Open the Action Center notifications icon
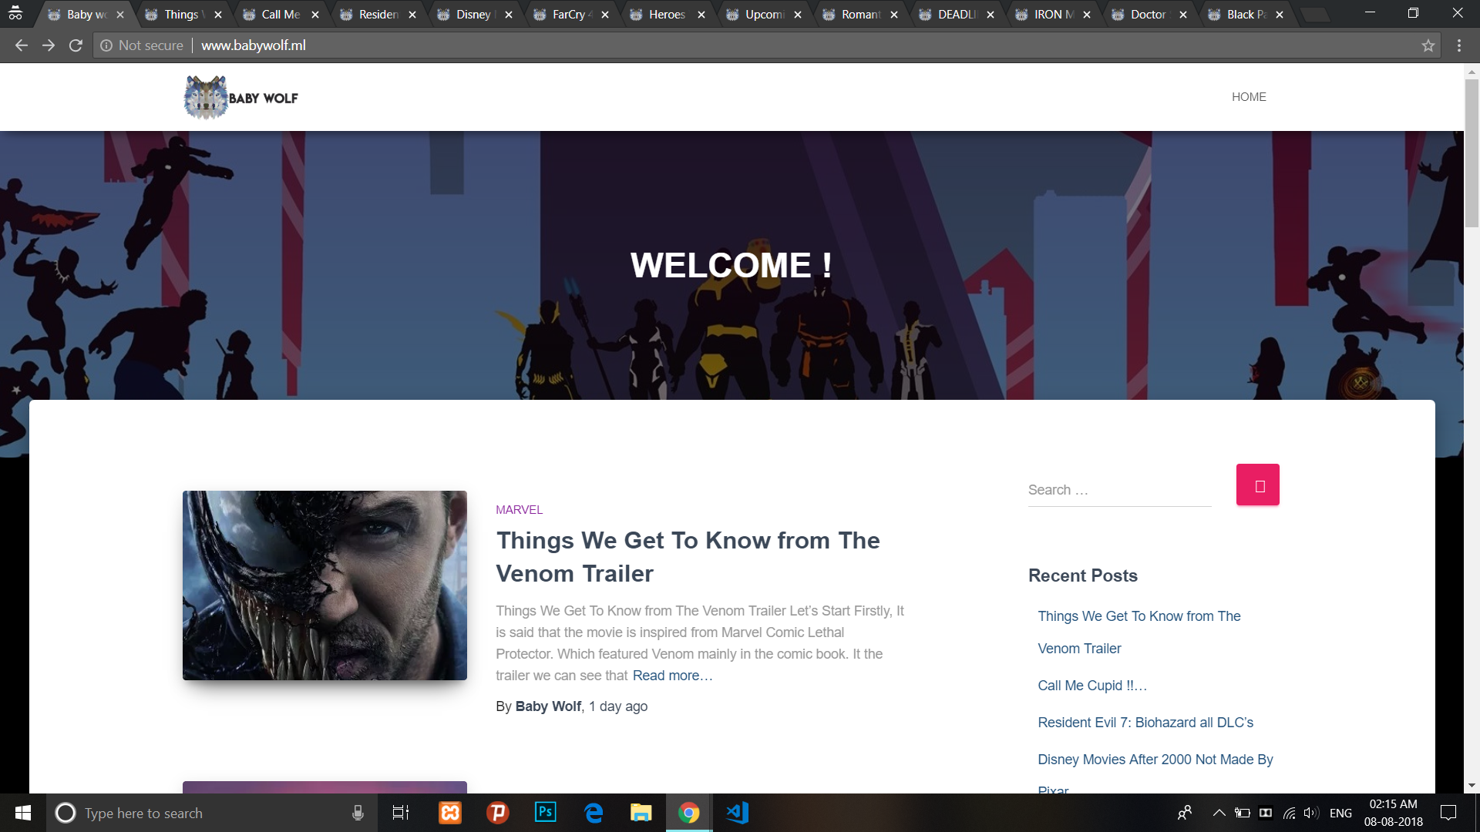 click(1448, 813)
